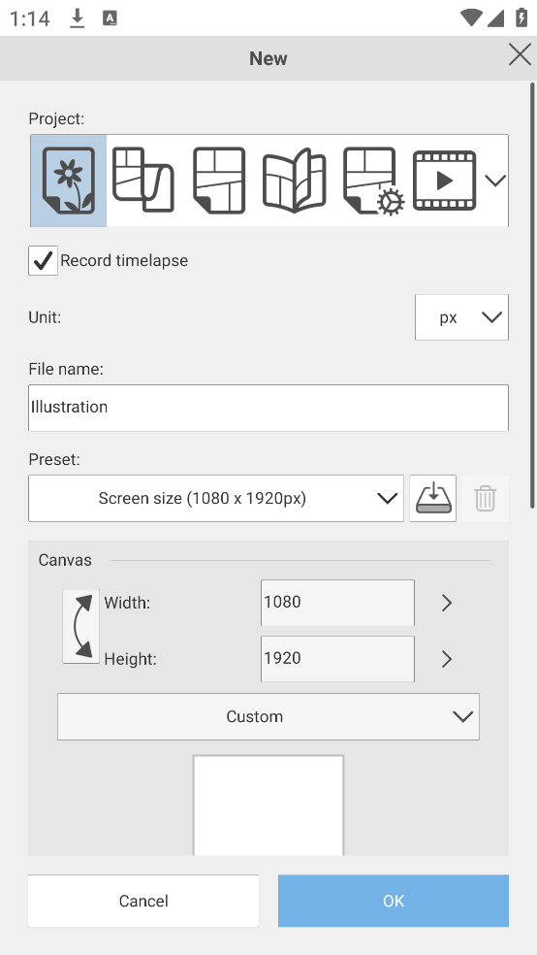
Task: Expand the Width value arrow
Action: coord(447,603)
